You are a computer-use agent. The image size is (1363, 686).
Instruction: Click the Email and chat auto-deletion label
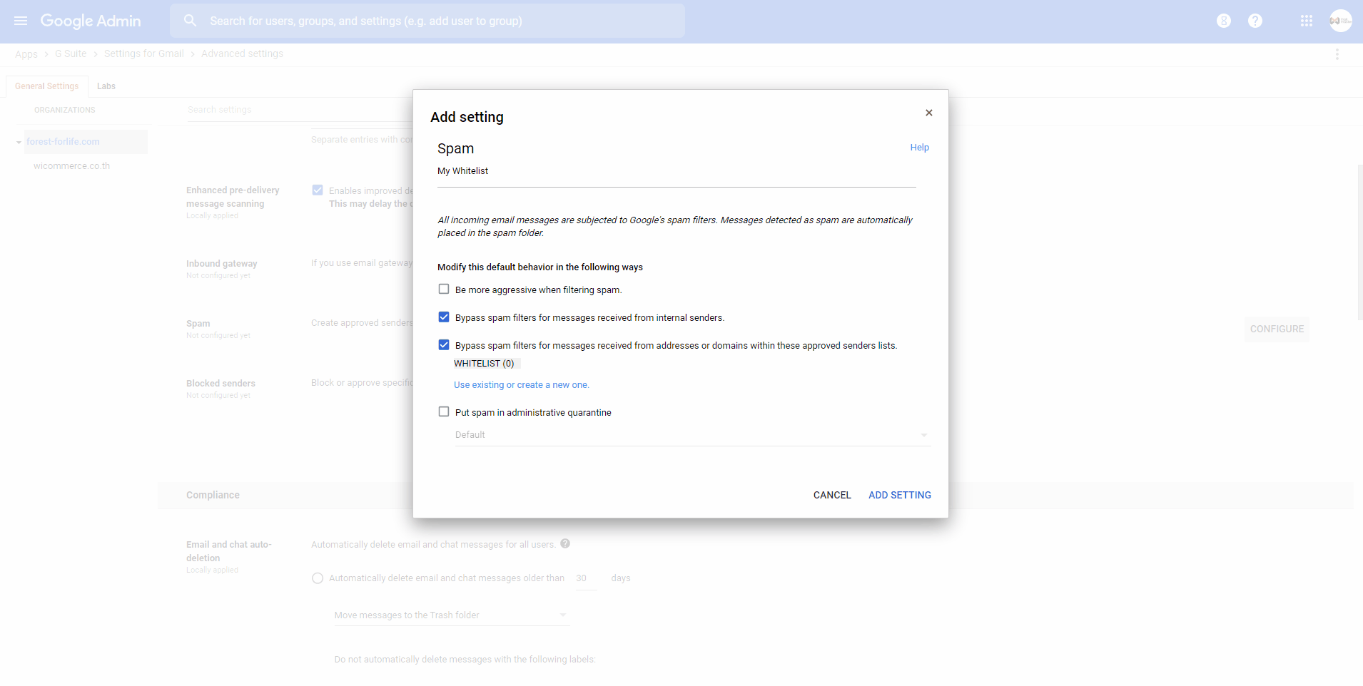[x=229, y=551]
